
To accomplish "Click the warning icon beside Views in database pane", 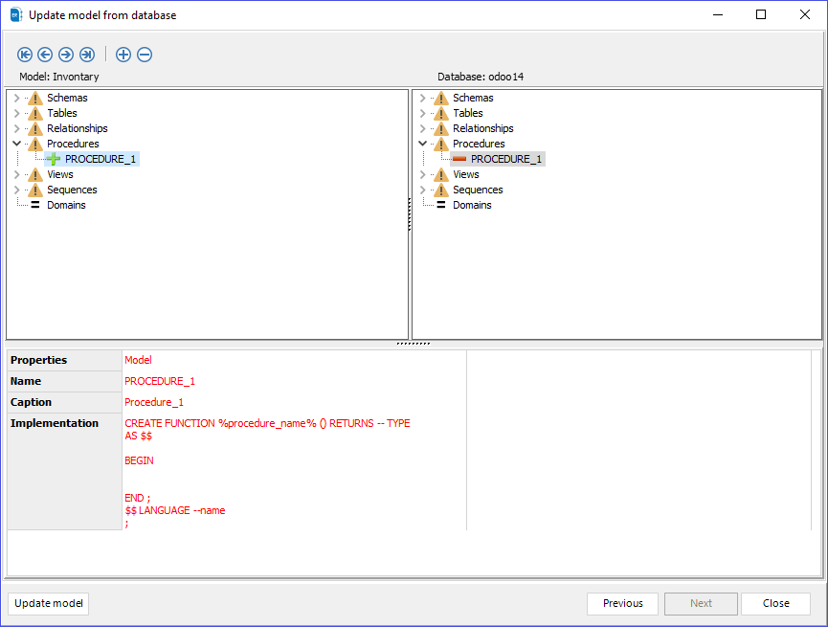I will 439,174.
